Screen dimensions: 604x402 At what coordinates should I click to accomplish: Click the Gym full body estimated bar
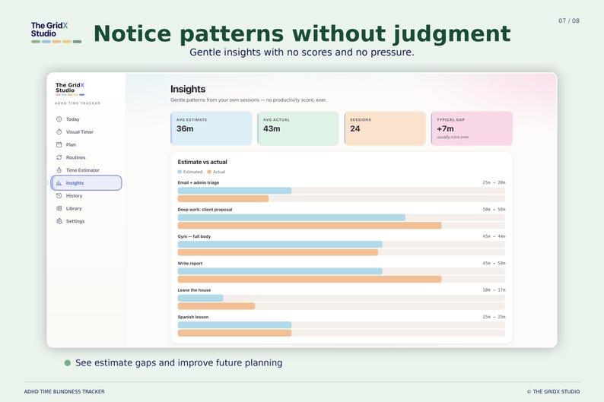(x=280, y=244)
